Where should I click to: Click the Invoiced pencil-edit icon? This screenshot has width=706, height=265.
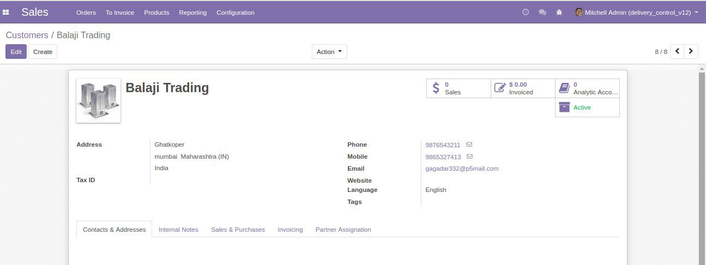[500, 88]
